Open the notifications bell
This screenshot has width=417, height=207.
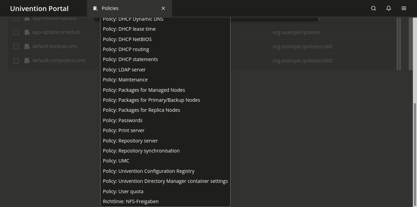(389, 8)
